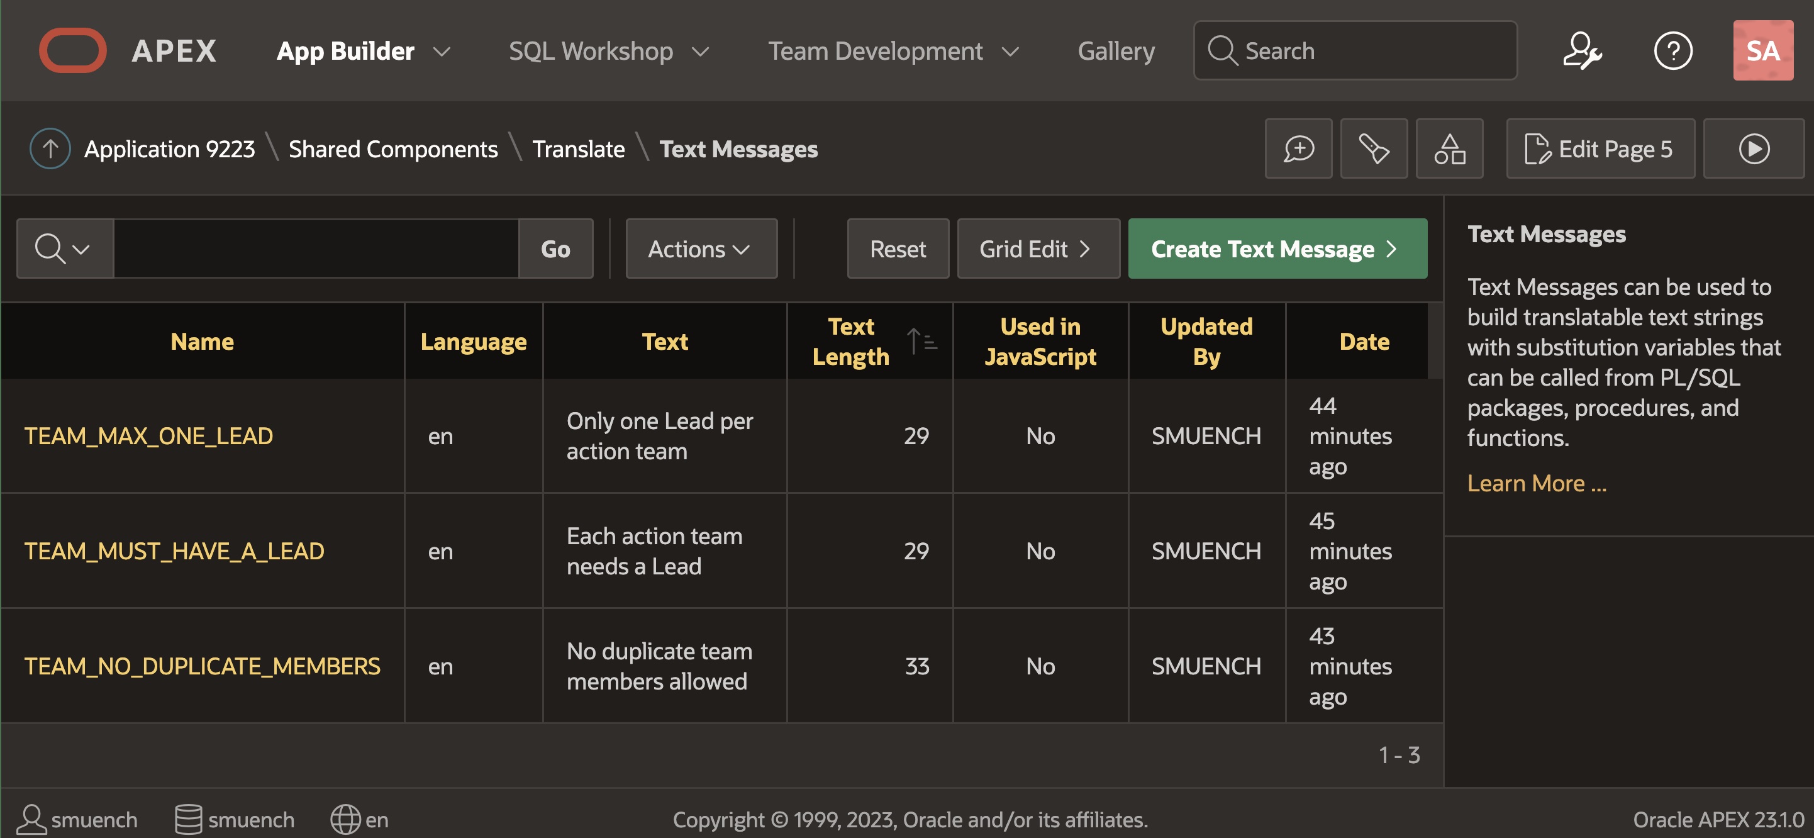Viewport: 1814px width, 838px height.
Task: Click the up-arrow breadcrumb icon
Action: (x=50, y=148)
